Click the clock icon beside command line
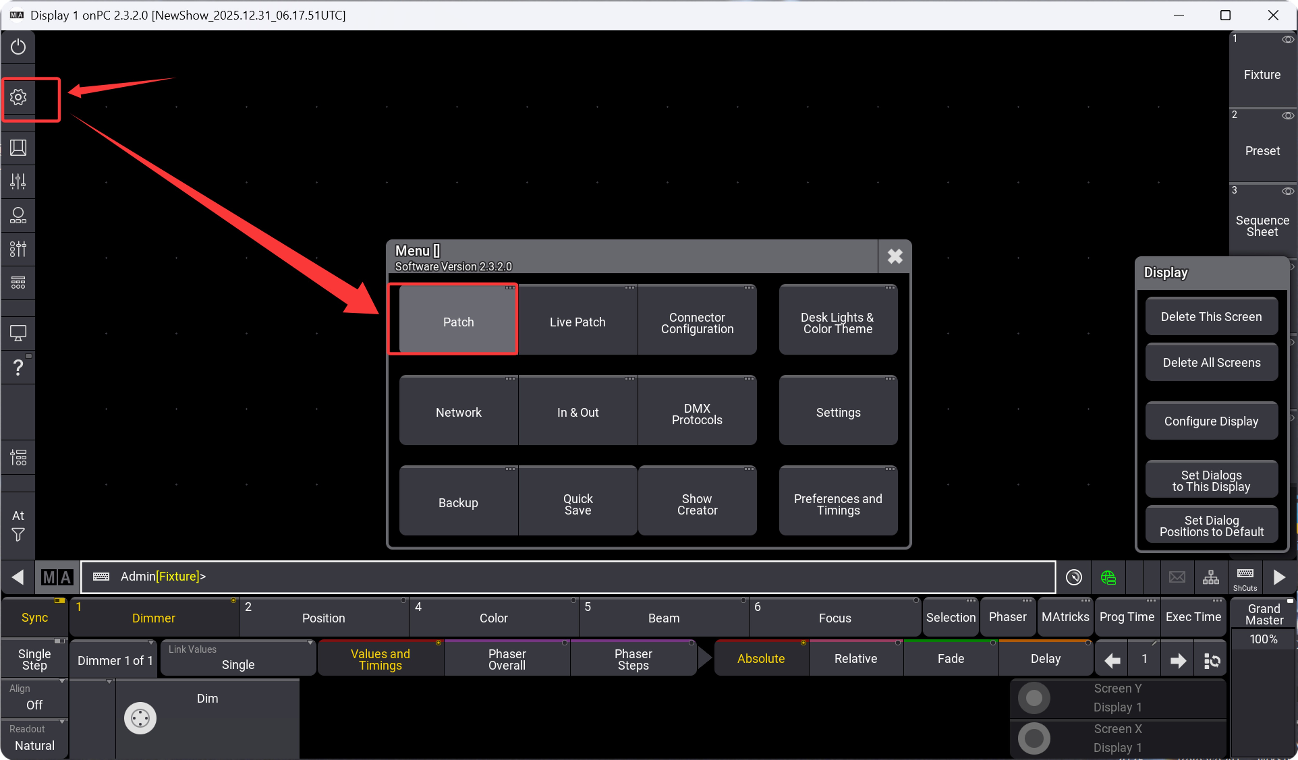The image size is (1298, 760). [1073, 577]
